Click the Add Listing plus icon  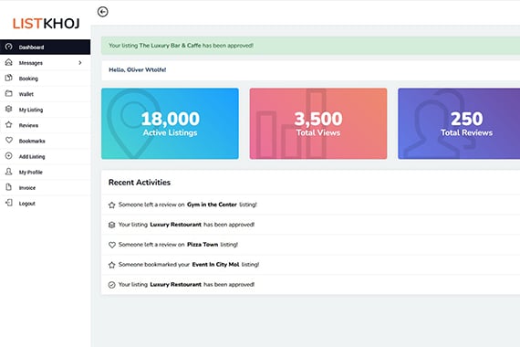pyautogui.click(x=9, y=156)
